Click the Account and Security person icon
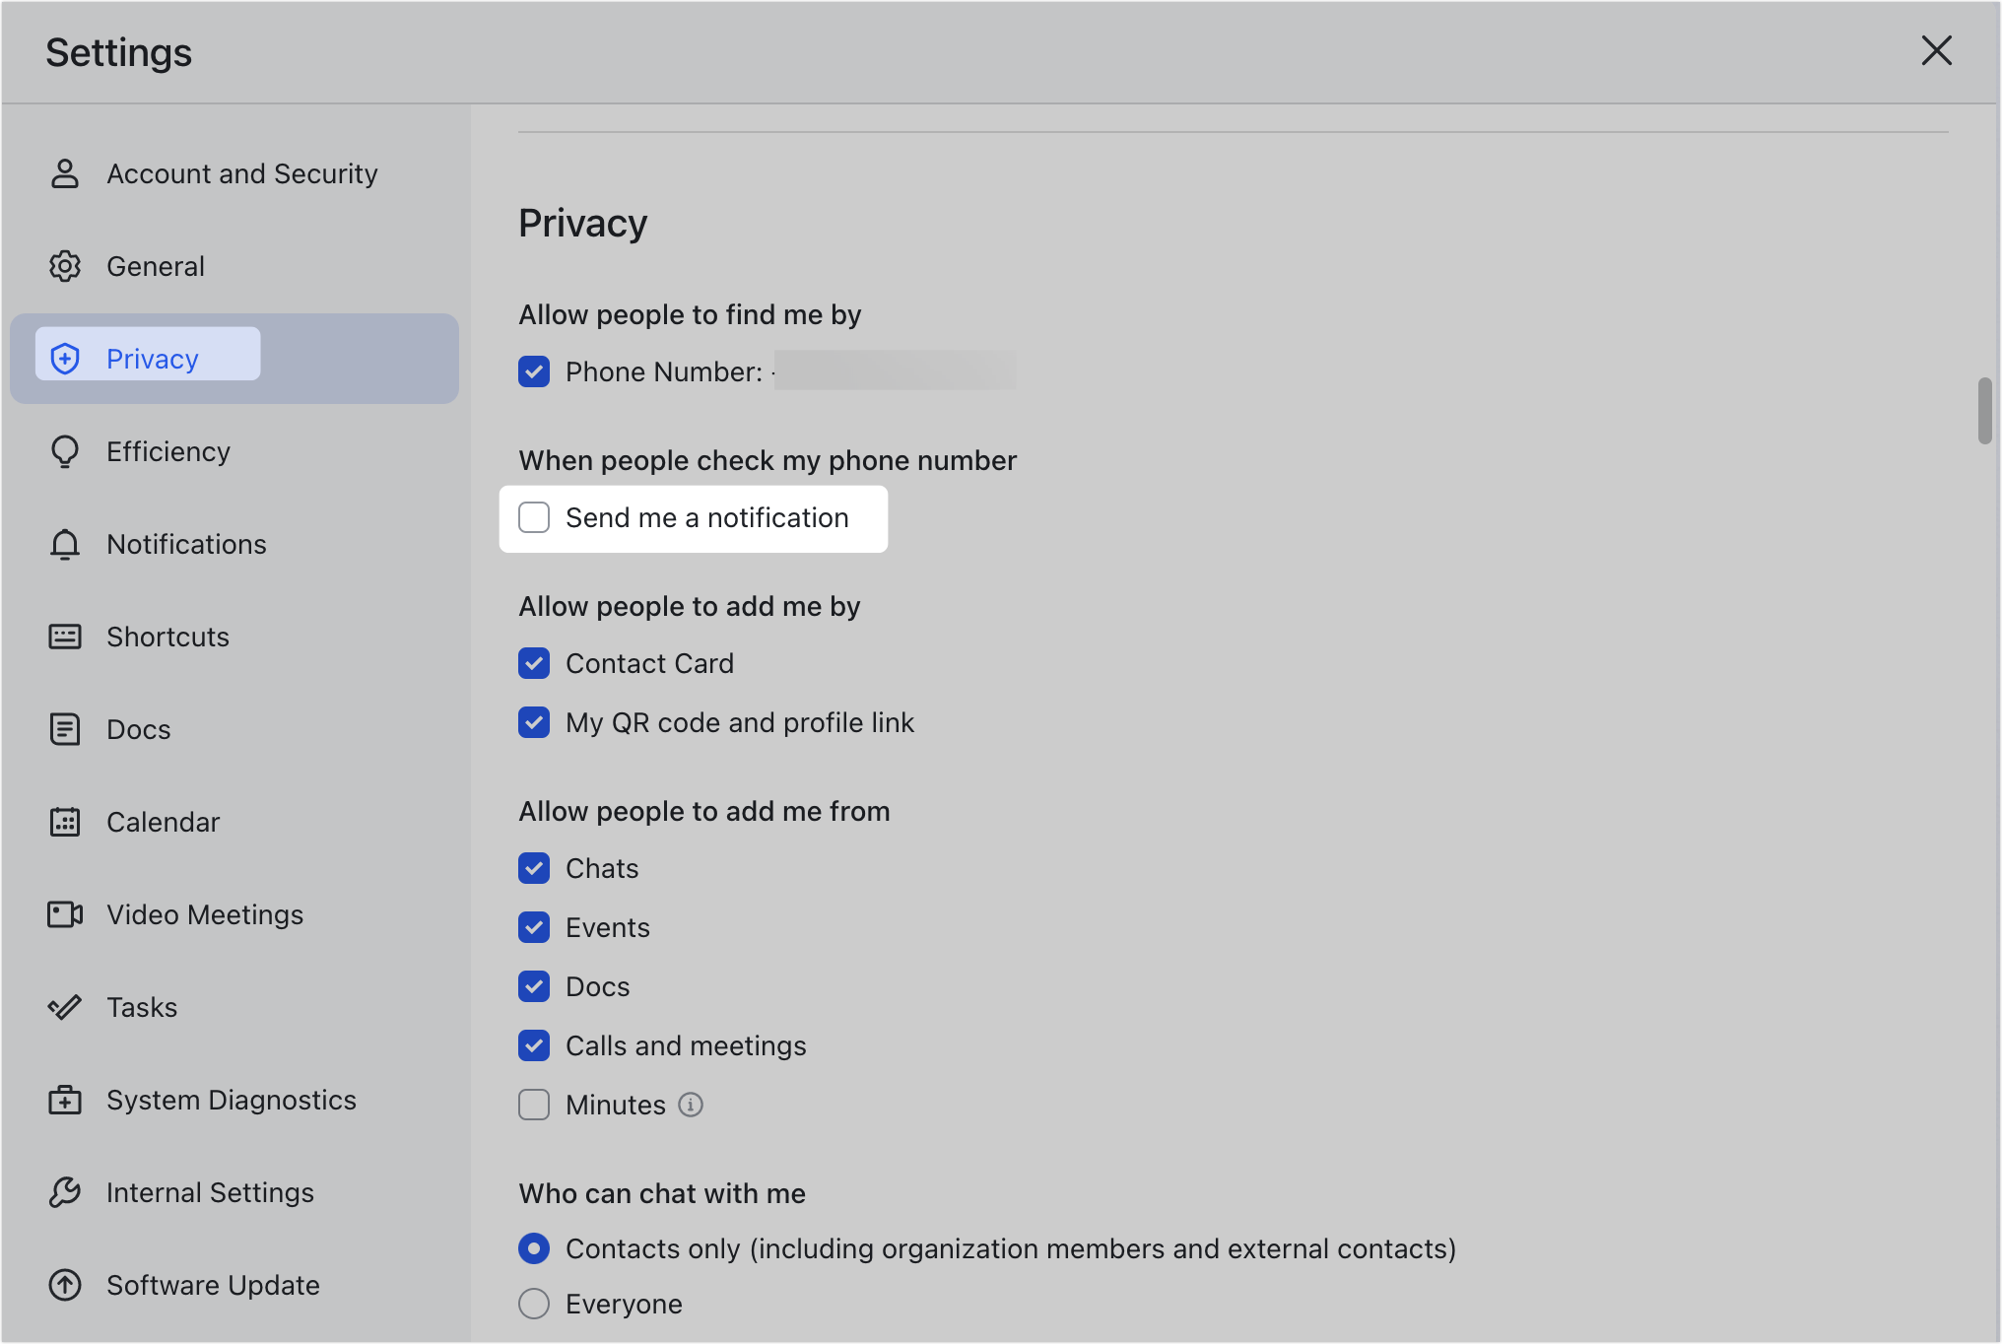 tap(64, 173)
